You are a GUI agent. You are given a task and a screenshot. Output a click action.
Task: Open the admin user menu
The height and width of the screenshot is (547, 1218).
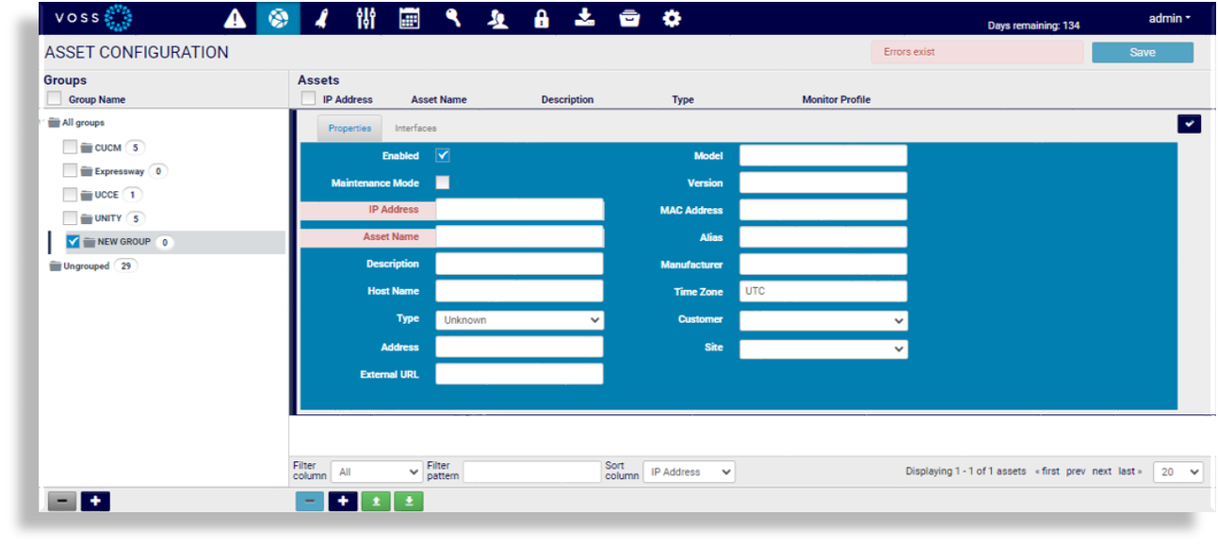[x=1169, y=19]
